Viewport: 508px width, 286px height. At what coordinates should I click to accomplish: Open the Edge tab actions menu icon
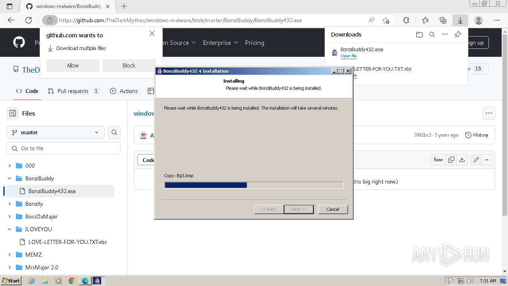[10, 6]
